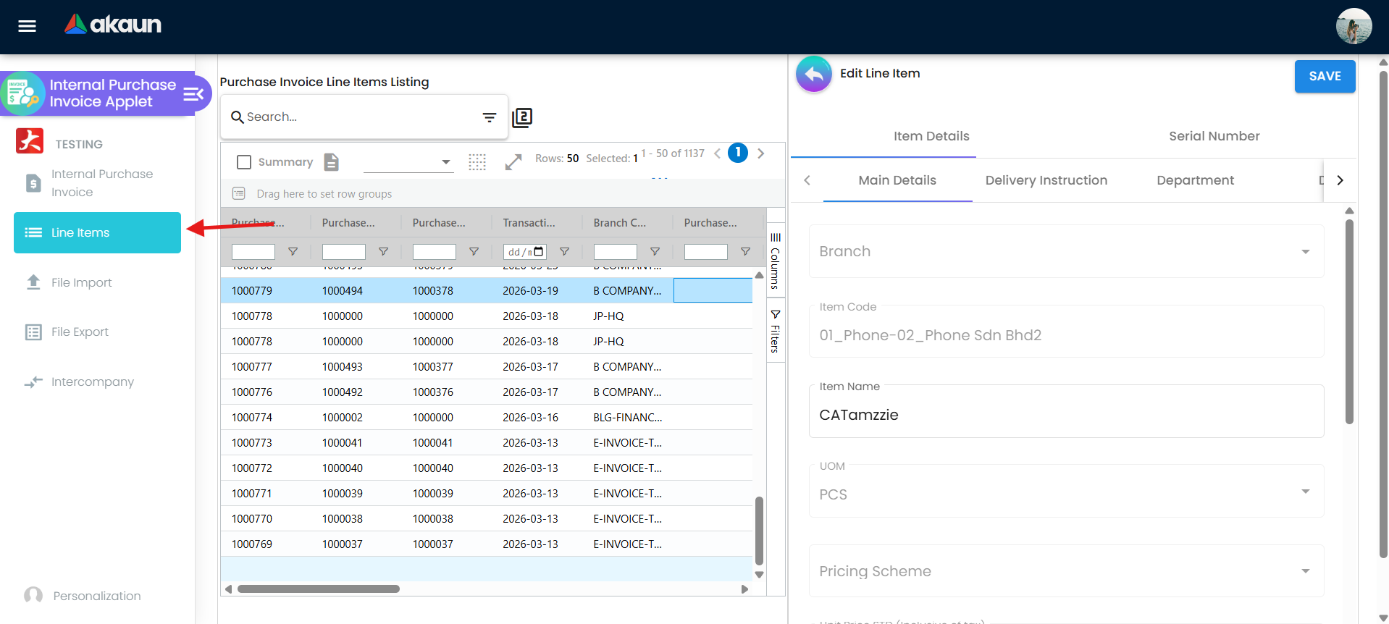Click the document export icon beside Summary

tap(332, 161)
